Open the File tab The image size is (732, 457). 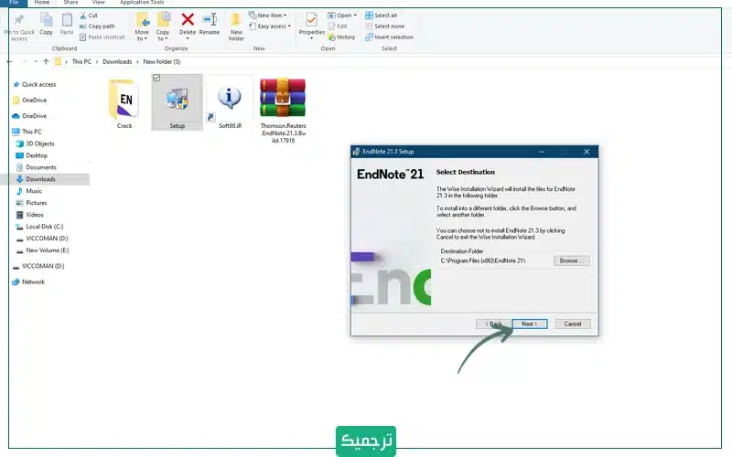click(14, 3)
